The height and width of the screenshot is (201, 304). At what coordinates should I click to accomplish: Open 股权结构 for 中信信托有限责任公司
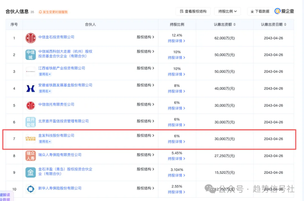(x=145, y=104)
